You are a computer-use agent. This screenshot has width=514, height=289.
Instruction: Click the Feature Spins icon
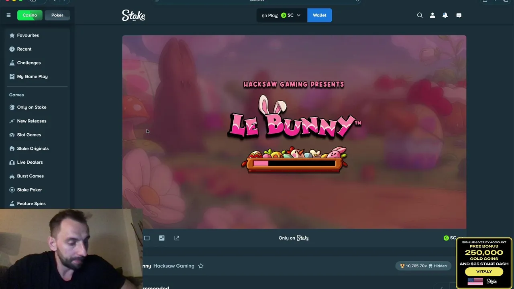(12, 204)
